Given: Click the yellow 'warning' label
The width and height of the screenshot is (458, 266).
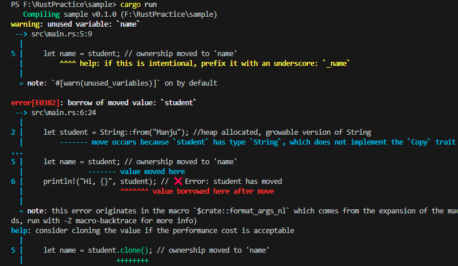Looking at the screenshot, I should [x=25, y=24].
